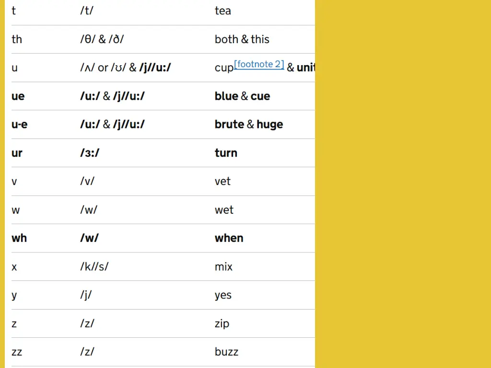Image resolution: width=491 pixels, height=368 pixels.
Task: Click the example word 'mix'
Action: [x=223, y=266]
